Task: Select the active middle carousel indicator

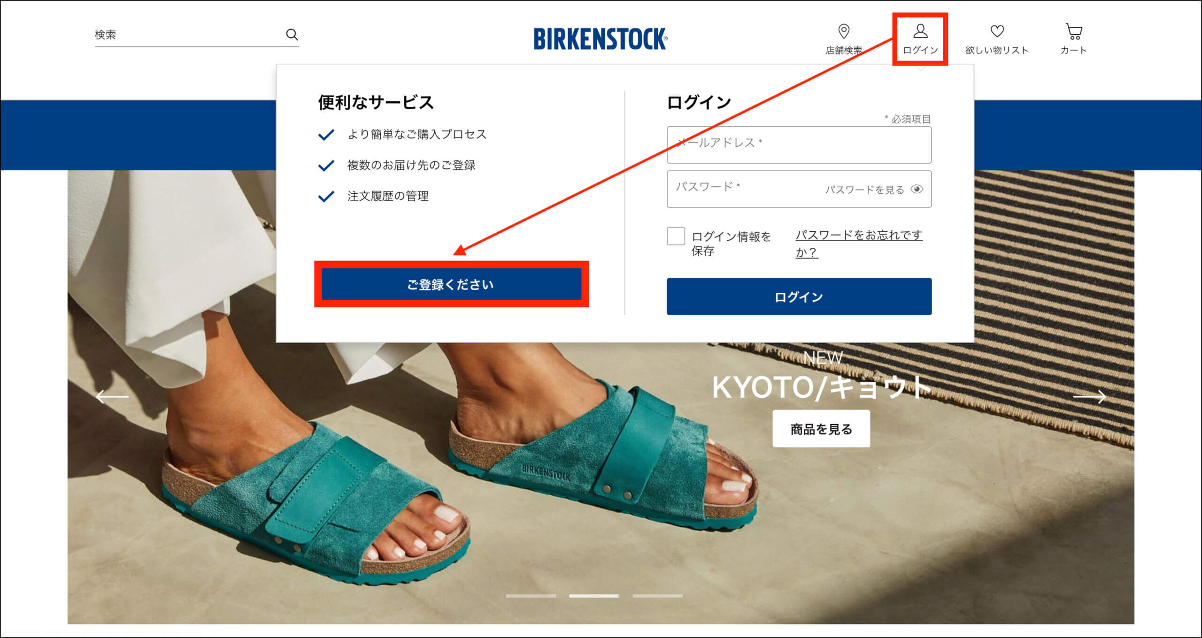Action: 594,596
